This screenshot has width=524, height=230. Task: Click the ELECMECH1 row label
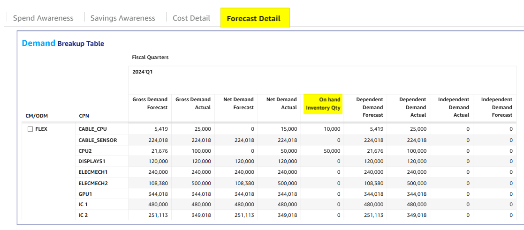(x=93, y=172)
